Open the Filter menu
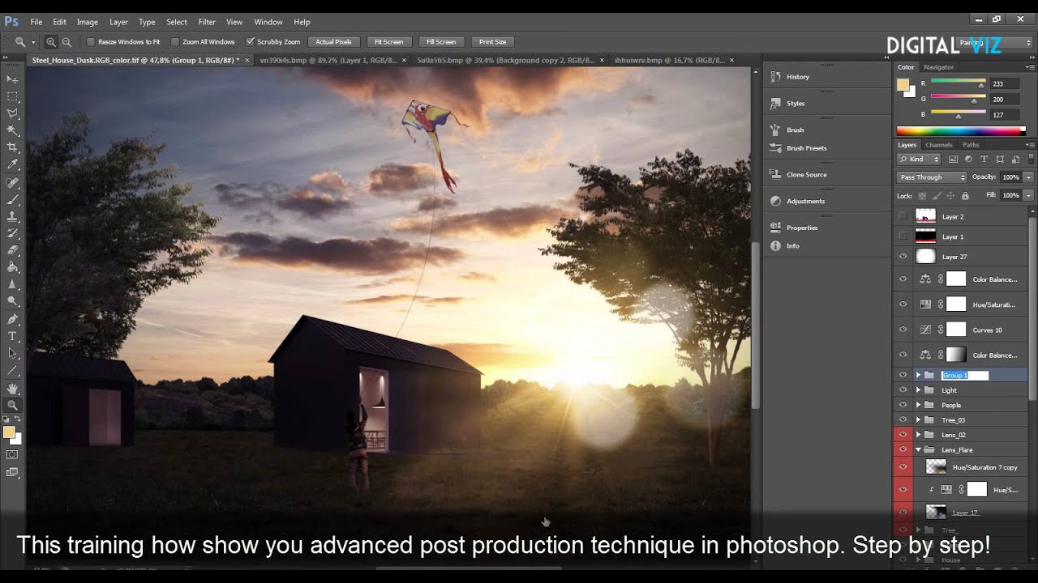The height and width of the screenshot is (583, 1038). (x=207, y=22)
